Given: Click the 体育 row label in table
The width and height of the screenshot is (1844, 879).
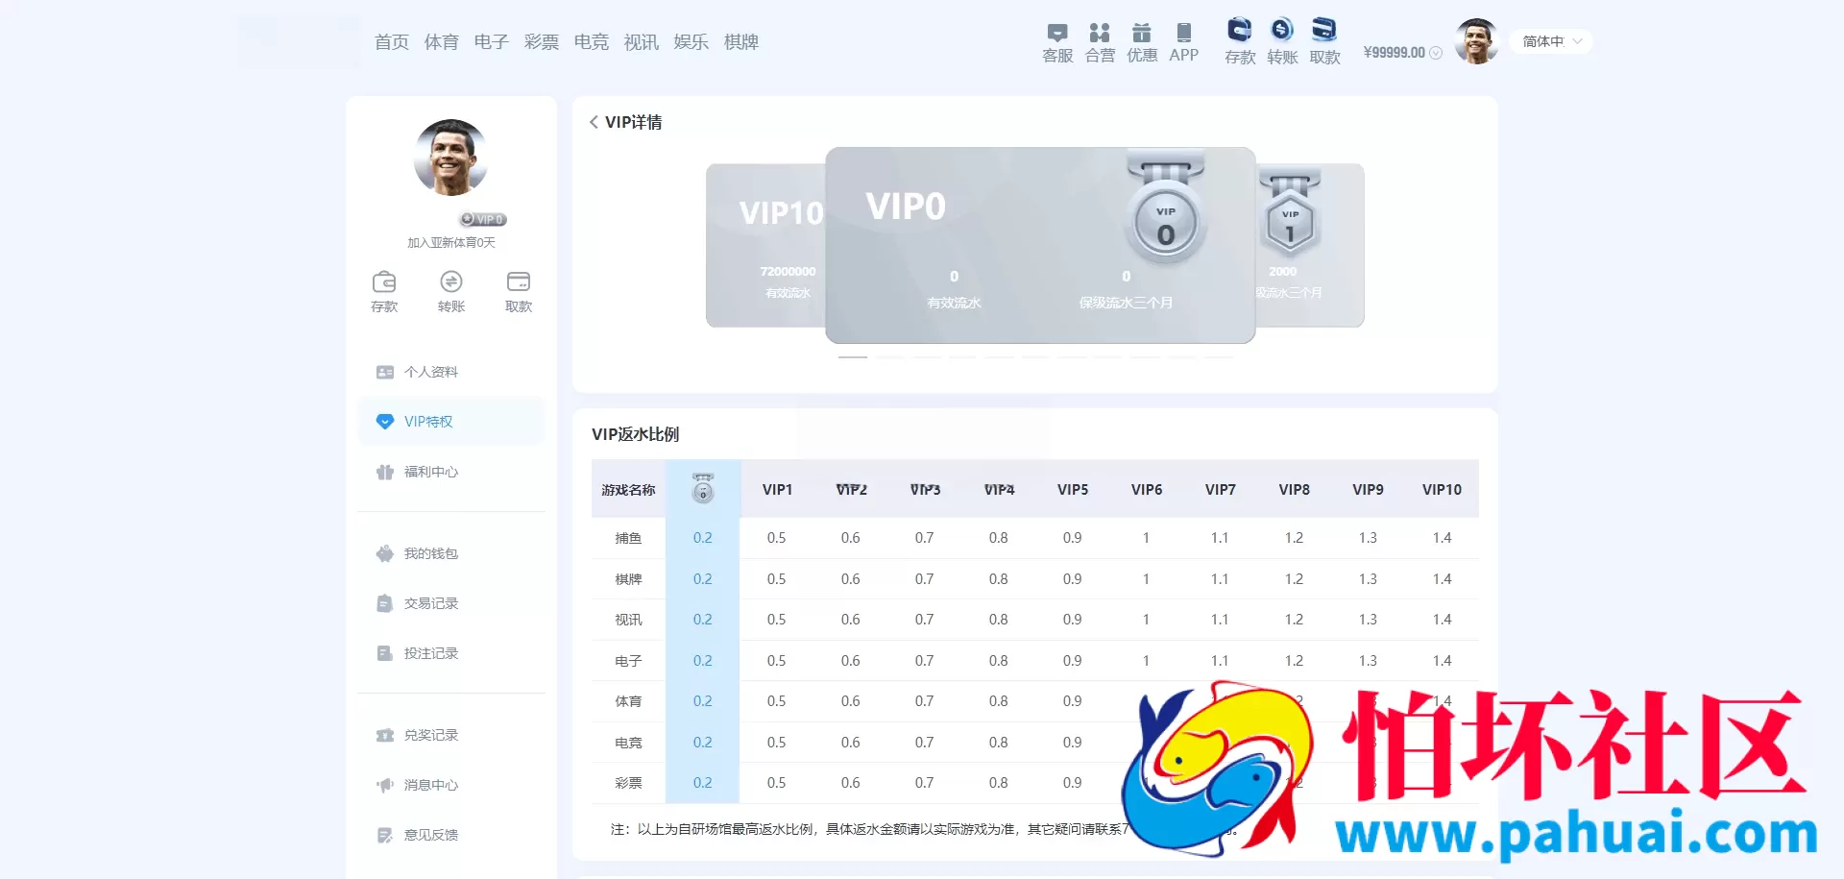Looking at the screenshot, I should pos(628,701).
